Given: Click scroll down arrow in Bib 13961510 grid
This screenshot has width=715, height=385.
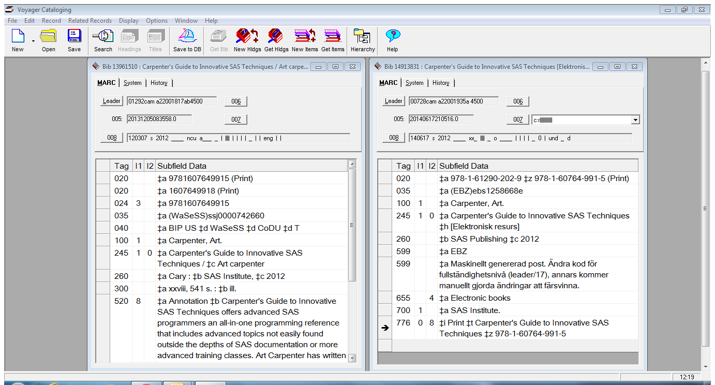Looking at the screenshot, I should click(x=352, y=358).
